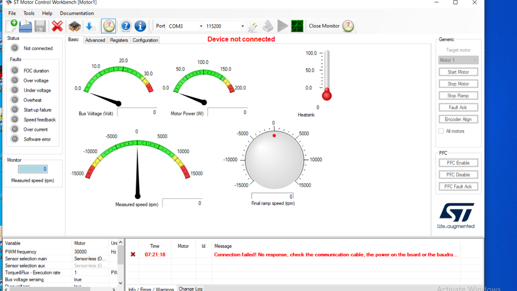The image size is (517, 291).
Task: Click the Over current fault LED
Action: tap(15, 129)
